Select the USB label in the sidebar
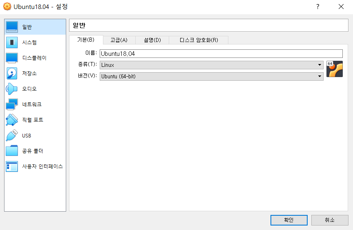This screenshot has width=353, height=230. pyautogui.click(x=27, y=135)
